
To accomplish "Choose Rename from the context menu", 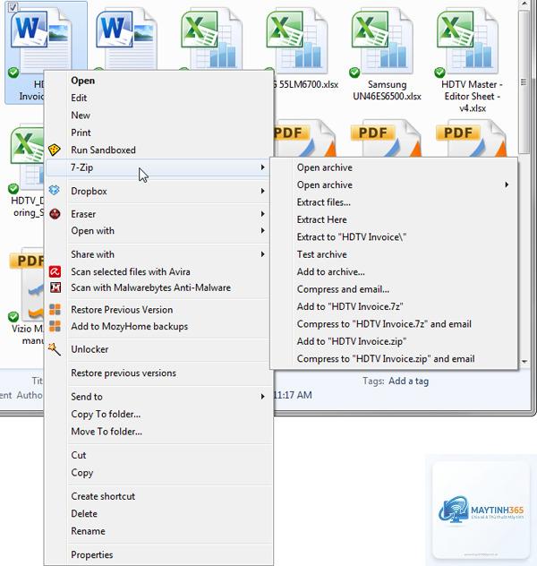I will pos(158,530).
